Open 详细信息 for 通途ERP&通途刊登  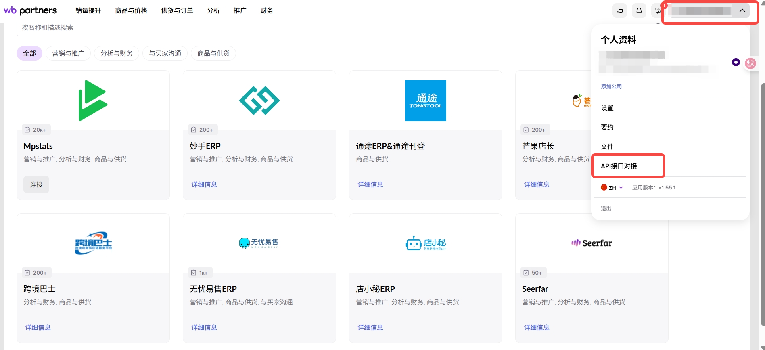[x=370, y=184]
